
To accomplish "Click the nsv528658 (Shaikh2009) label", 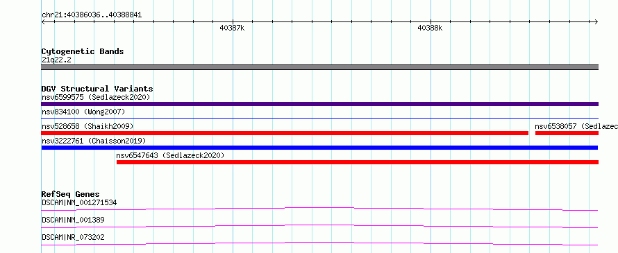I will (x=87, y=126).
